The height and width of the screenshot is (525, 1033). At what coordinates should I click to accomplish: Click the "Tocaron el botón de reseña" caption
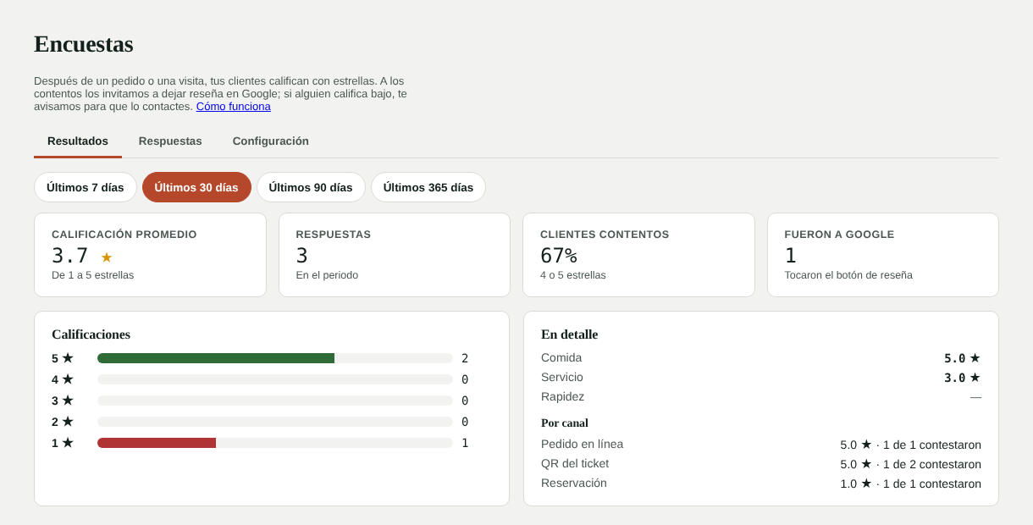click(848, 275)
